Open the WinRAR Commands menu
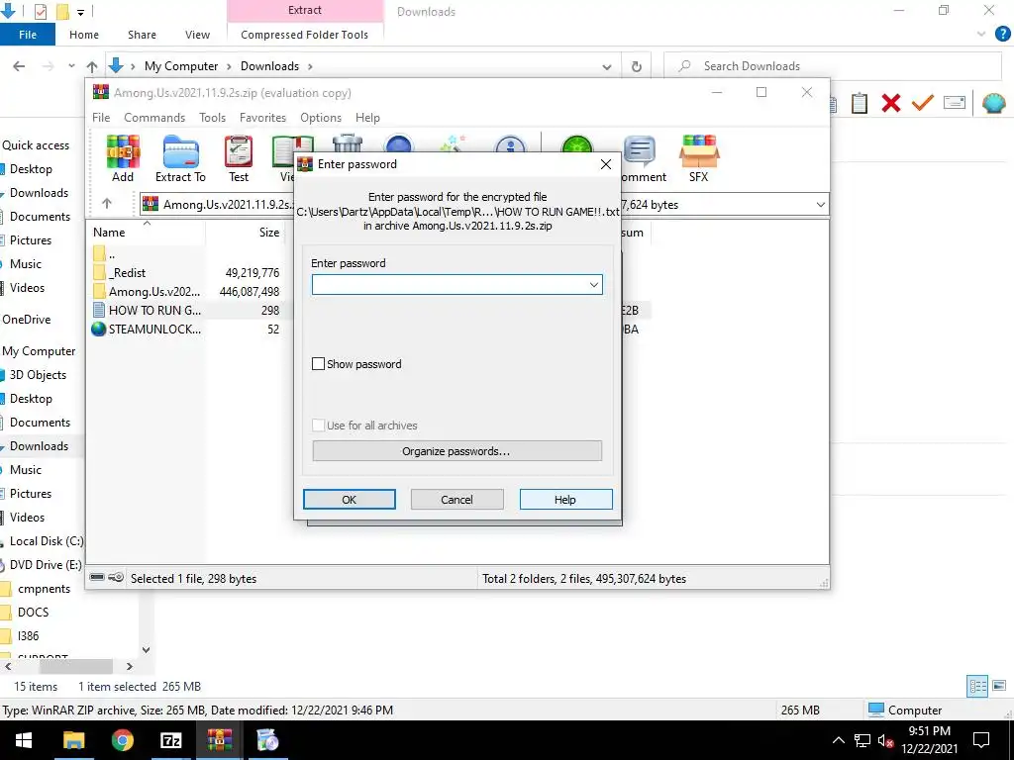 (x=154, y=118)
